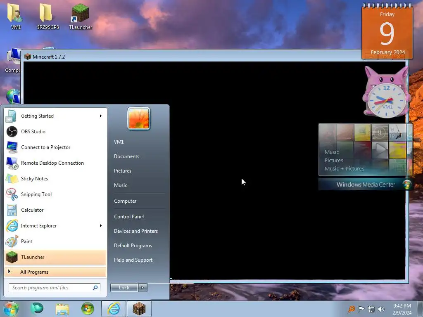
Task: Open network tray icon
Action: 371,309
